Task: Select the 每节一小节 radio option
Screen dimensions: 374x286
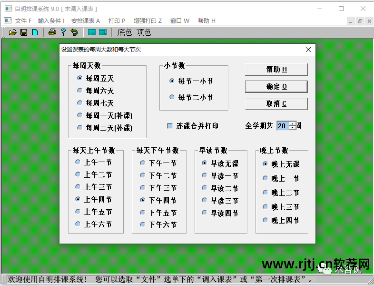Action: 191,81
